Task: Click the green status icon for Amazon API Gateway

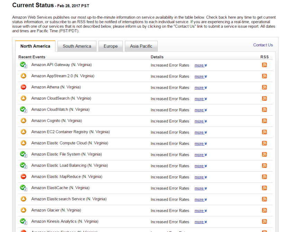Action: [23, 65]
